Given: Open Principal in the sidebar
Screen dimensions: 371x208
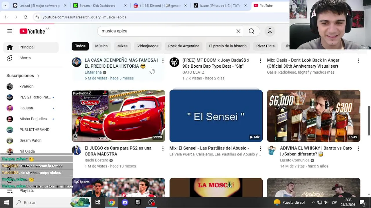Looking at the screenshot, I should pos(31,47).
